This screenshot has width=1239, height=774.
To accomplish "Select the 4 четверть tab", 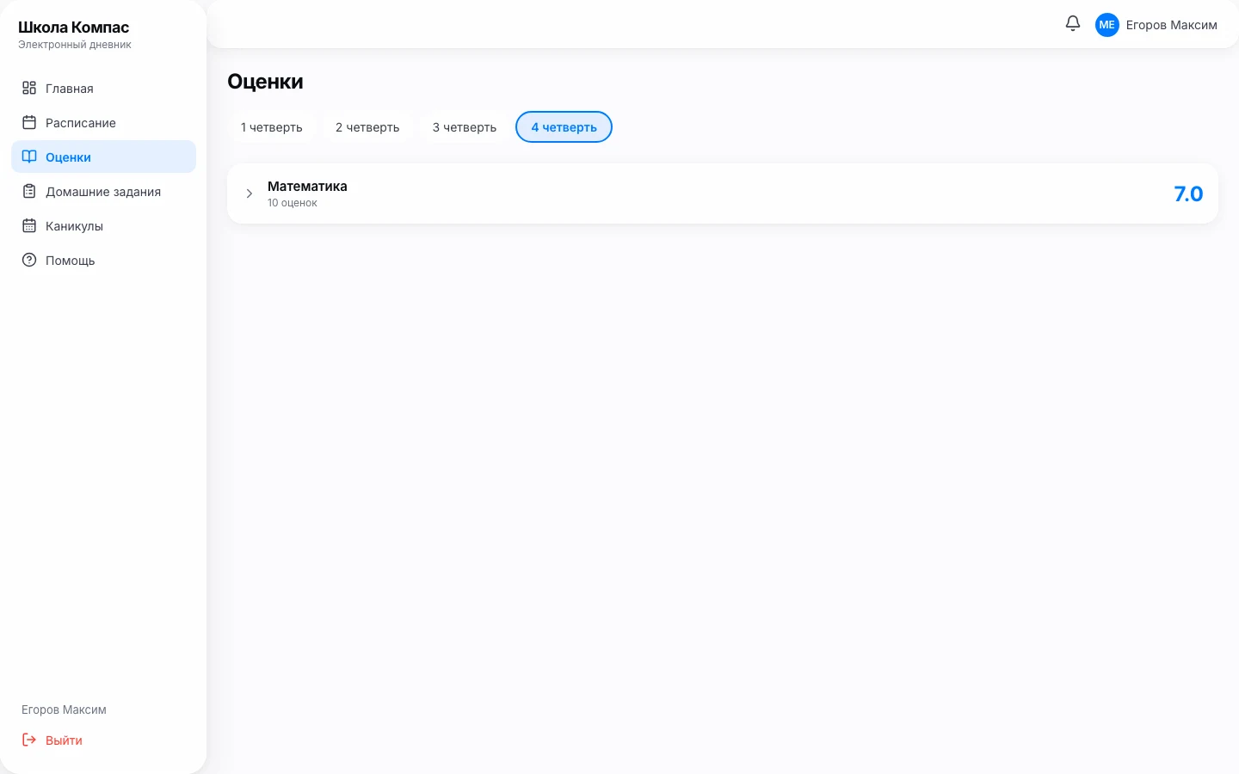I will click(x=564, y=127).
